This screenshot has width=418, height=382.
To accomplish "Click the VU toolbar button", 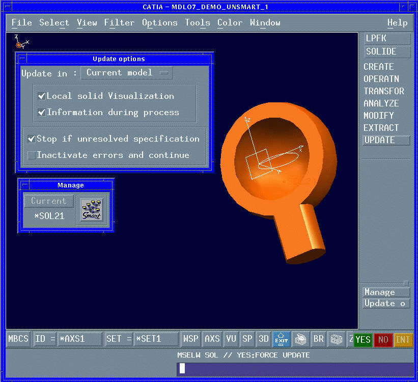I will click(231, 339).
